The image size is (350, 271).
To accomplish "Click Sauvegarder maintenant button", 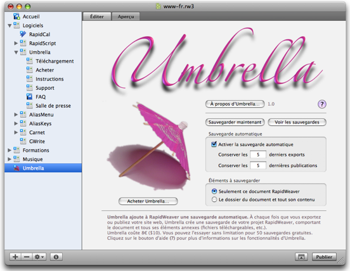I will 235,122.
